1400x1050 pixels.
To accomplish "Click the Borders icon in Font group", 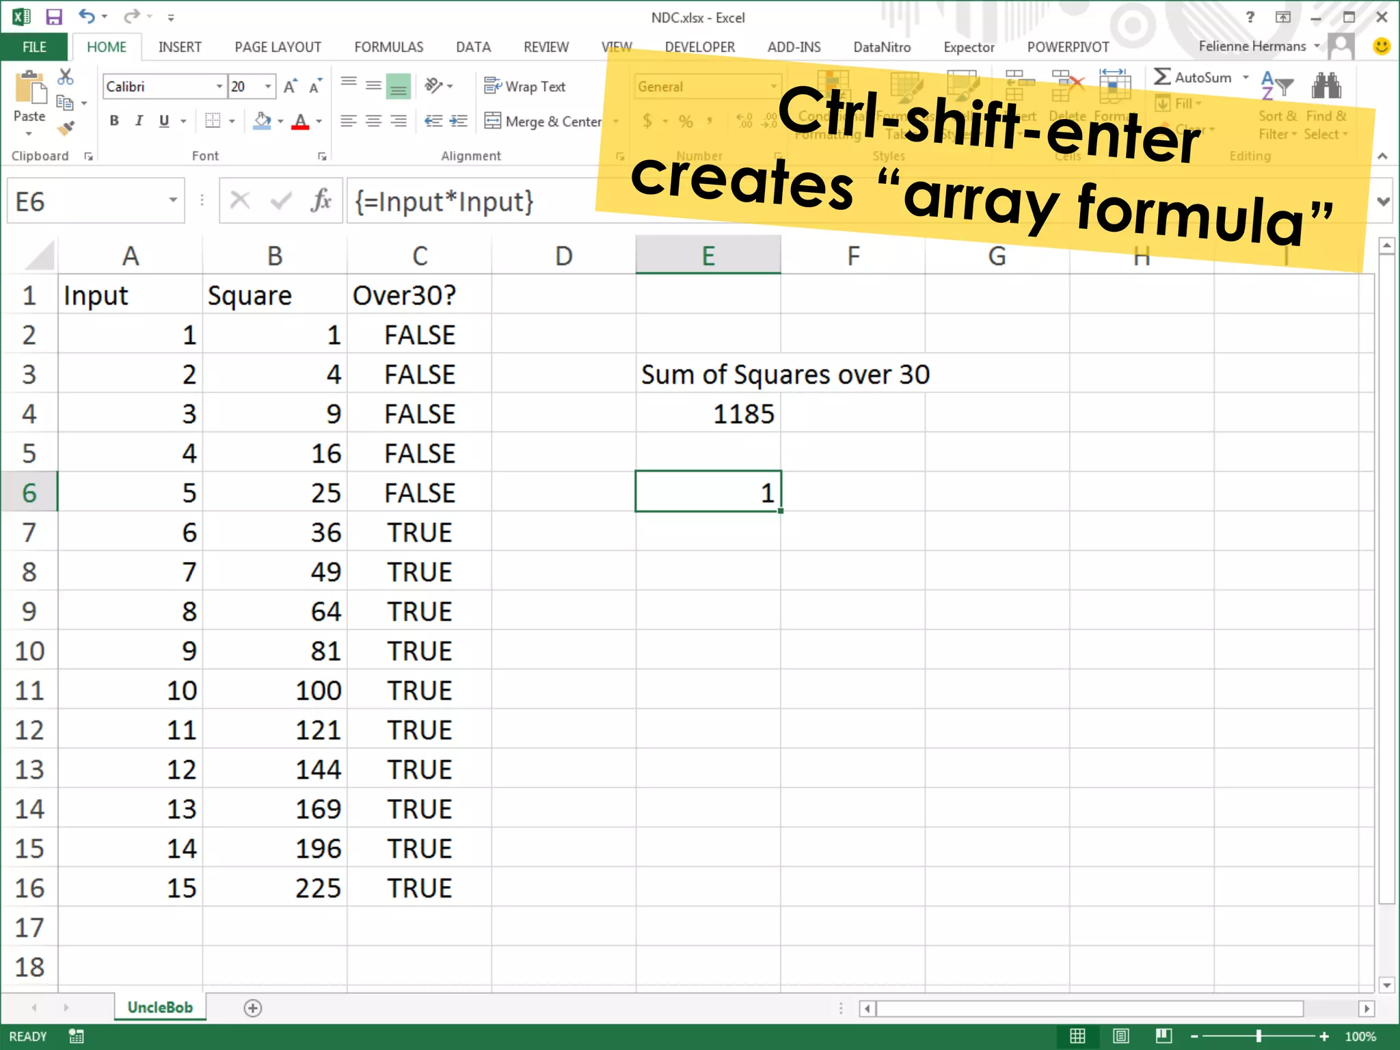I will pyautogui.click(x=213, y=121).
